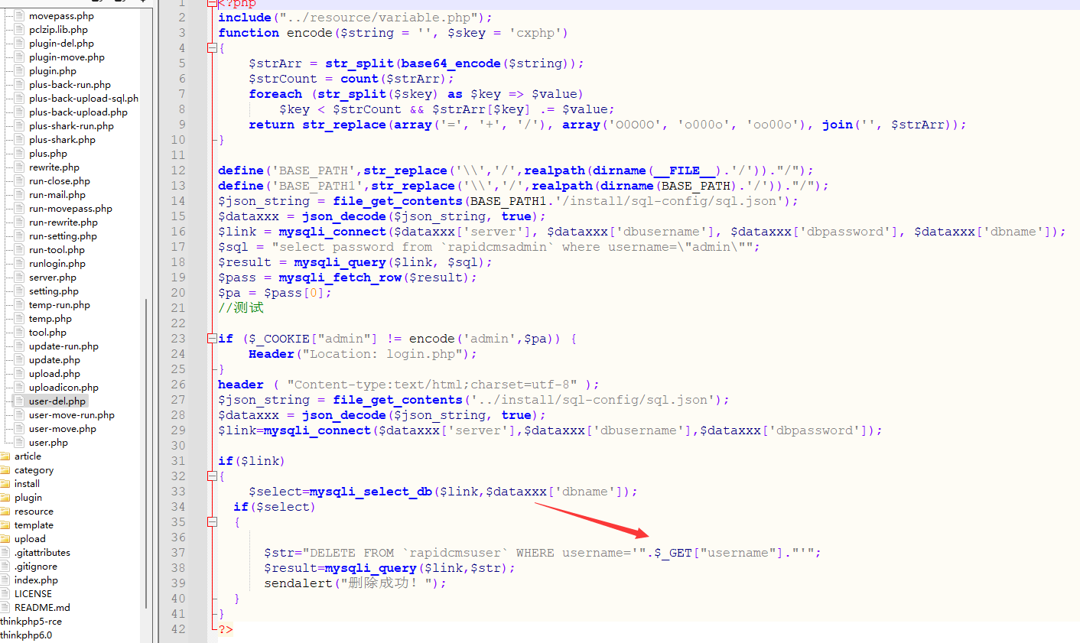Open the article folder
1080x643 pixels.
[x=28, y=456]
